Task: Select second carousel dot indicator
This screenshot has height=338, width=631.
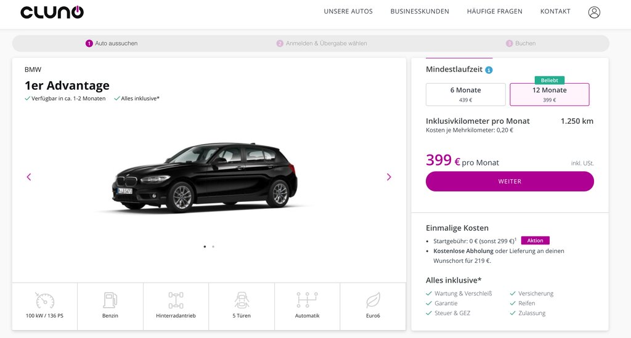Action: [x=213, y=246]
